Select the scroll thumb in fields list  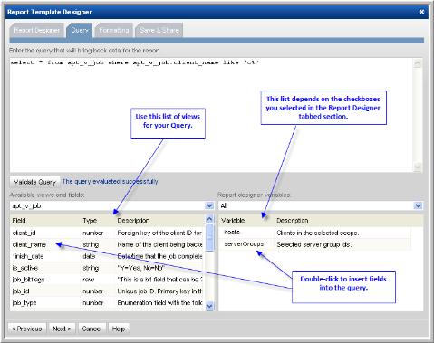tap(209, 237)
